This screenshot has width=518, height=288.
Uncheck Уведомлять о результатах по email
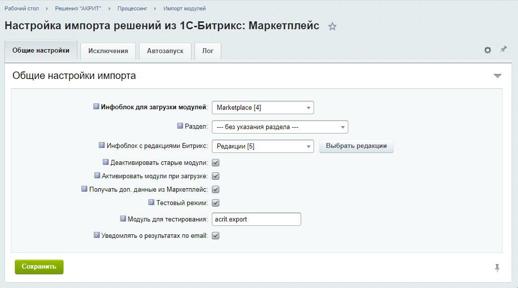(216, 235)
